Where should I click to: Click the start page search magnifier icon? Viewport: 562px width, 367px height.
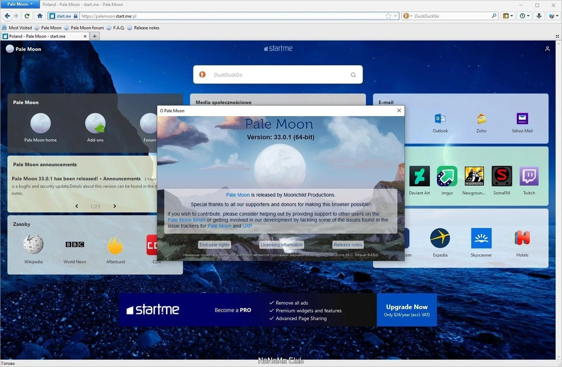[x=353, y=75]
